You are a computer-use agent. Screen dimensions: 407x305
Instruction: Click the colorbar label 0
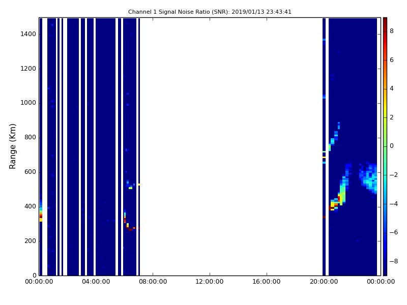click(x=392, y=146)
